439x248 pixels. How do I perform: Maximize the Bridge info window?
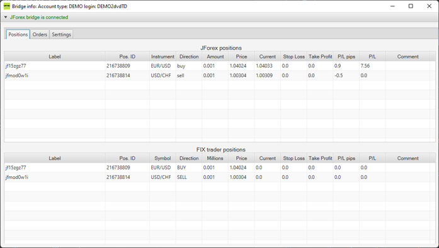click(411, 6)
